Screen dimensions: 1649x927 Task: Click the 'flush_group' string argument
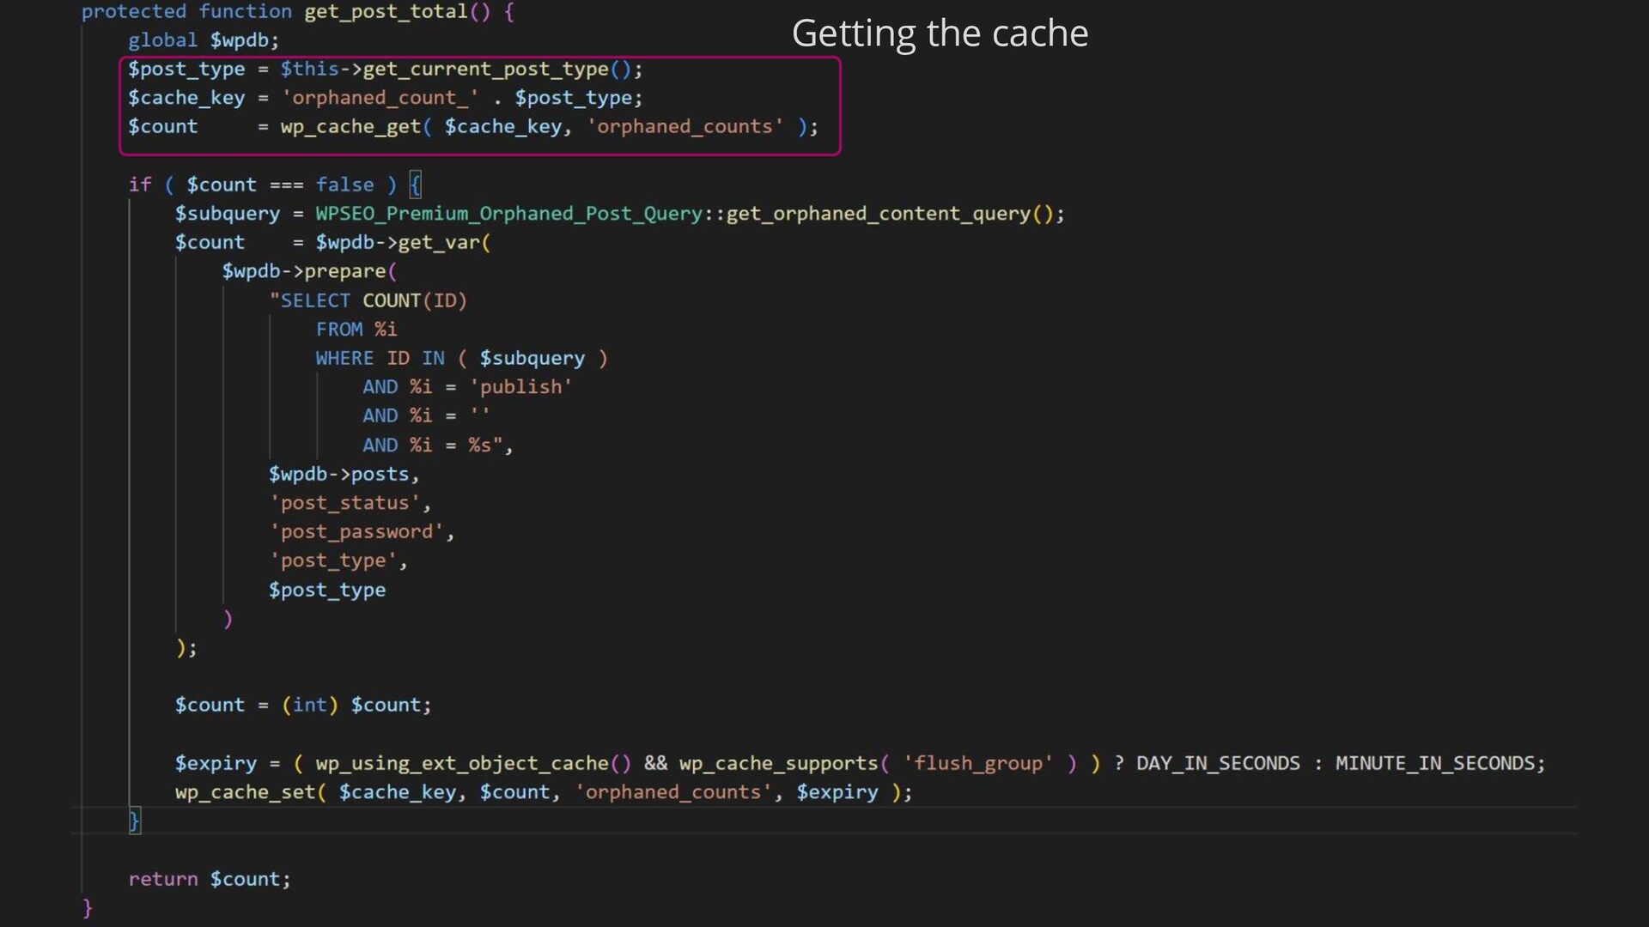[978, 763]
